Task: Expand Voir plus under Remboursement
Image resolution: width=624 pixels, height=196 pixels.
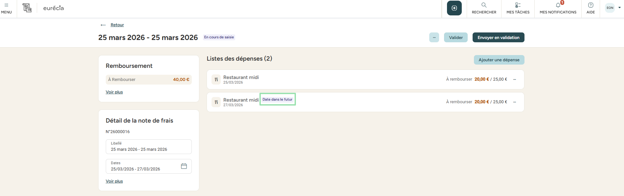Action: 114,92
